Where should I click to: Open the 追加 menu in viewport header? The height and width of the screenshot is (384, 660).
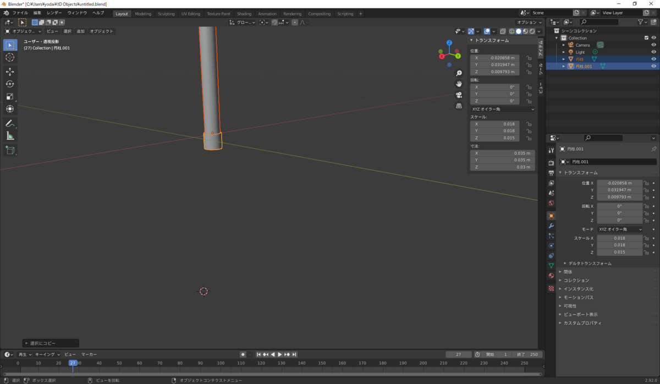click(81, 31)
